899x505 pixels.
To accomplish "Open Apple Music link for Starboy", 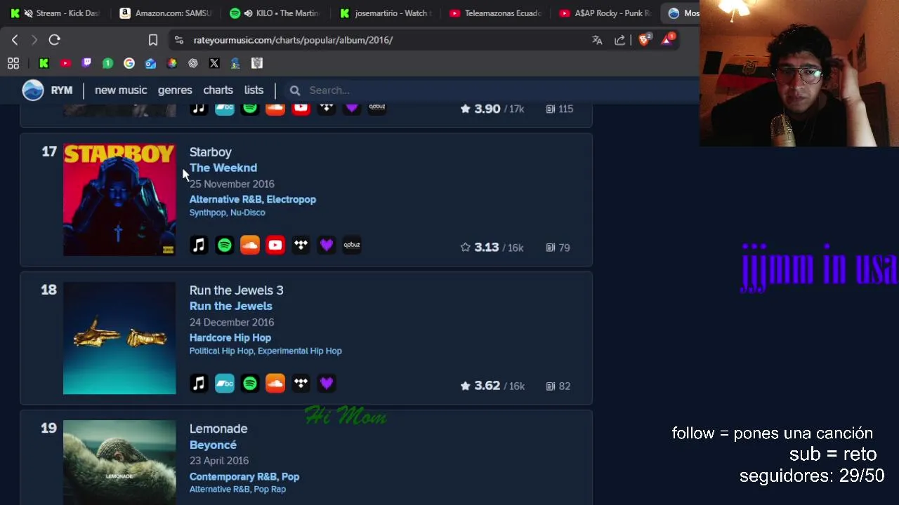I will click(x=199, y=245).
